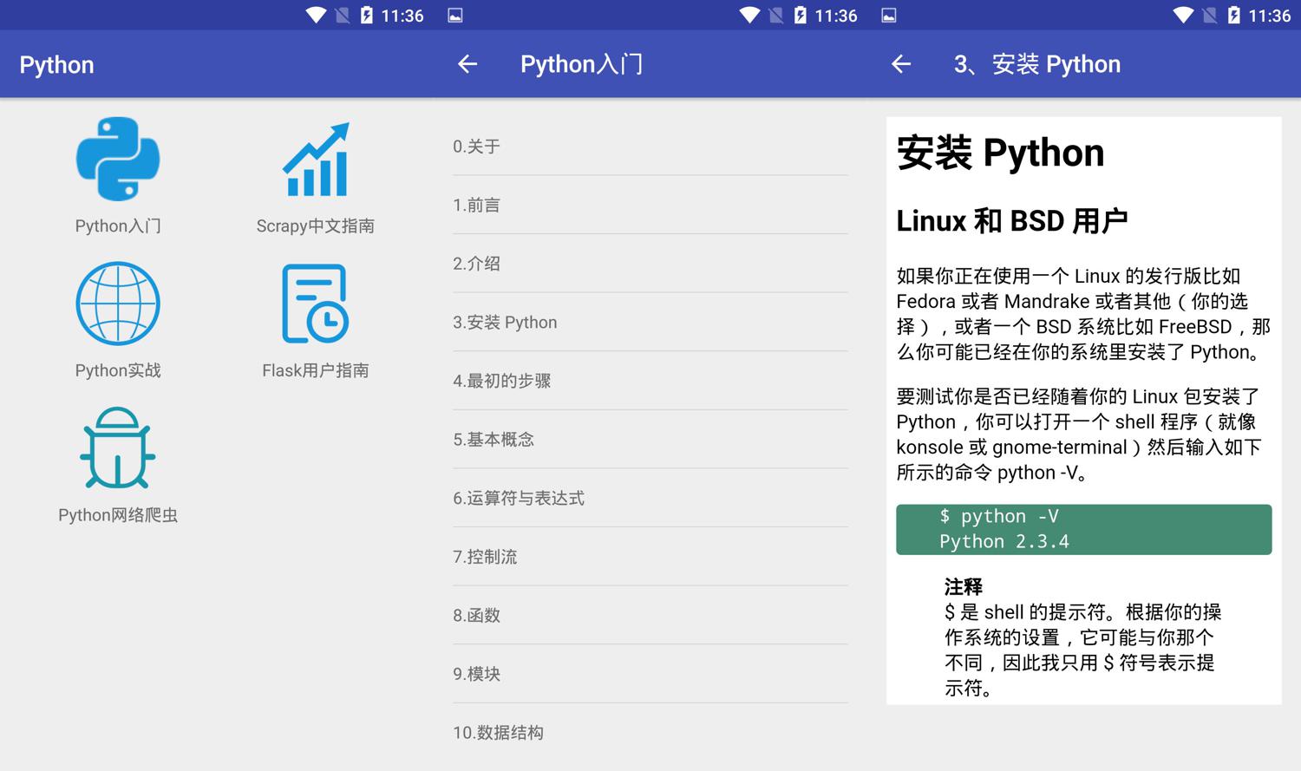Tap the image notification icon in status bar
The width and height of the screenshot is (1301, 771).
click(455, 16)
